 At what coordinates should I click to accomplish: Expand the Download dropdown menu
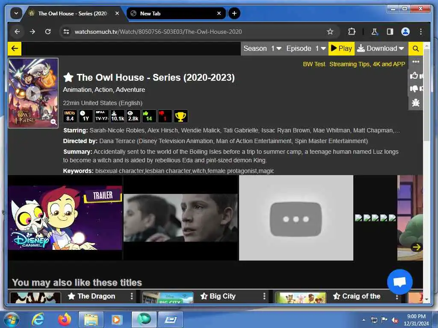tap(381, 49)
